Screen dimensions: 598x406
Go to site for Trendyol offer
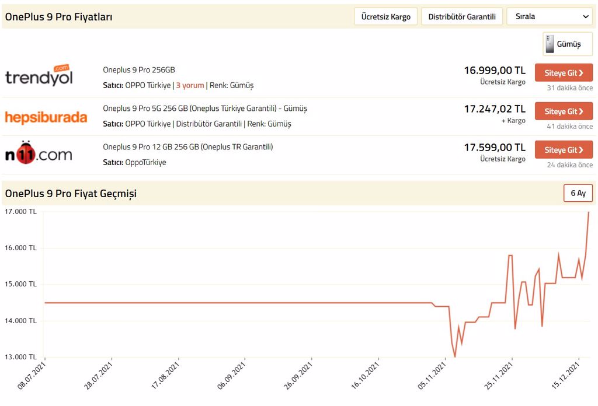pyautogui.click(x=564, y=73)
